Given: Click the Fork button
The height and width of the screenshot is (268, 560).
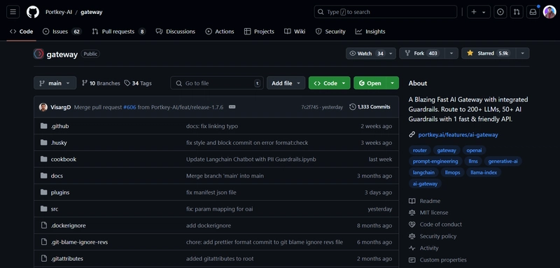Looking at the screenshot, I should tap(422, 53).
